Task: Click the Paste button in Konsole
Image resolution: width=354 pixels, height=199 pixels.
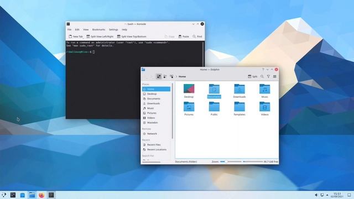Action: [x=184, y=36]
